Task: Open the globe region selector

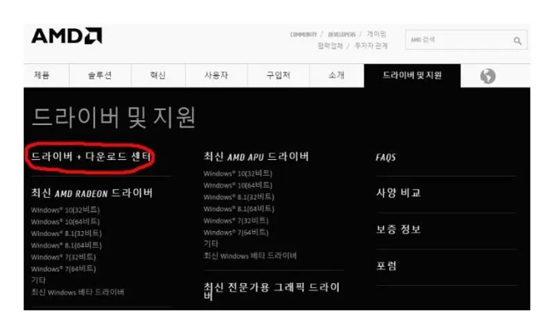Action: [487, 76]
